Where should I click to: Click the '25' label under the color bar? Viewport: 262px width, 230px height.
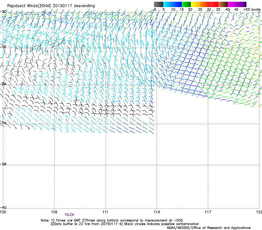[200, 10]
